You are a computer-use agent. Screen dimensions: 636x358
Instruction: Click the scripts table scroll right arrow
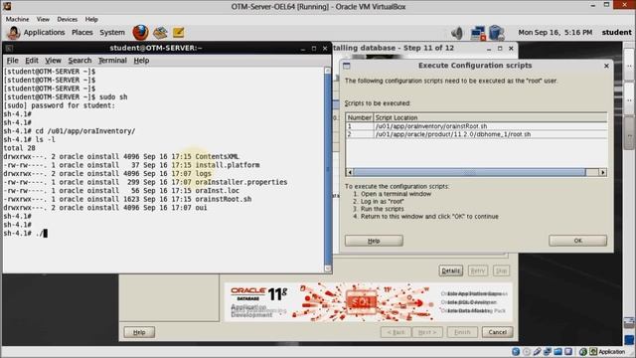pos(603,172)
